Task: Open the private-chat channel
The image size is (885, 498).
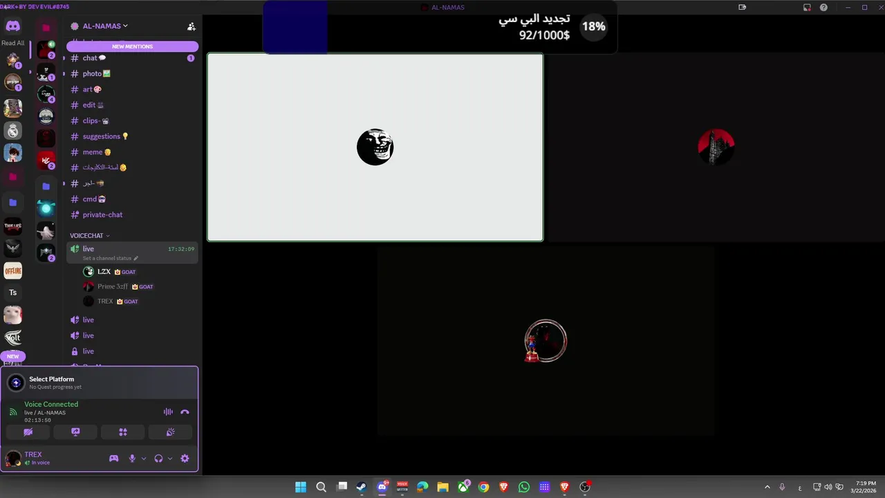Action: [x=132, y=215]
